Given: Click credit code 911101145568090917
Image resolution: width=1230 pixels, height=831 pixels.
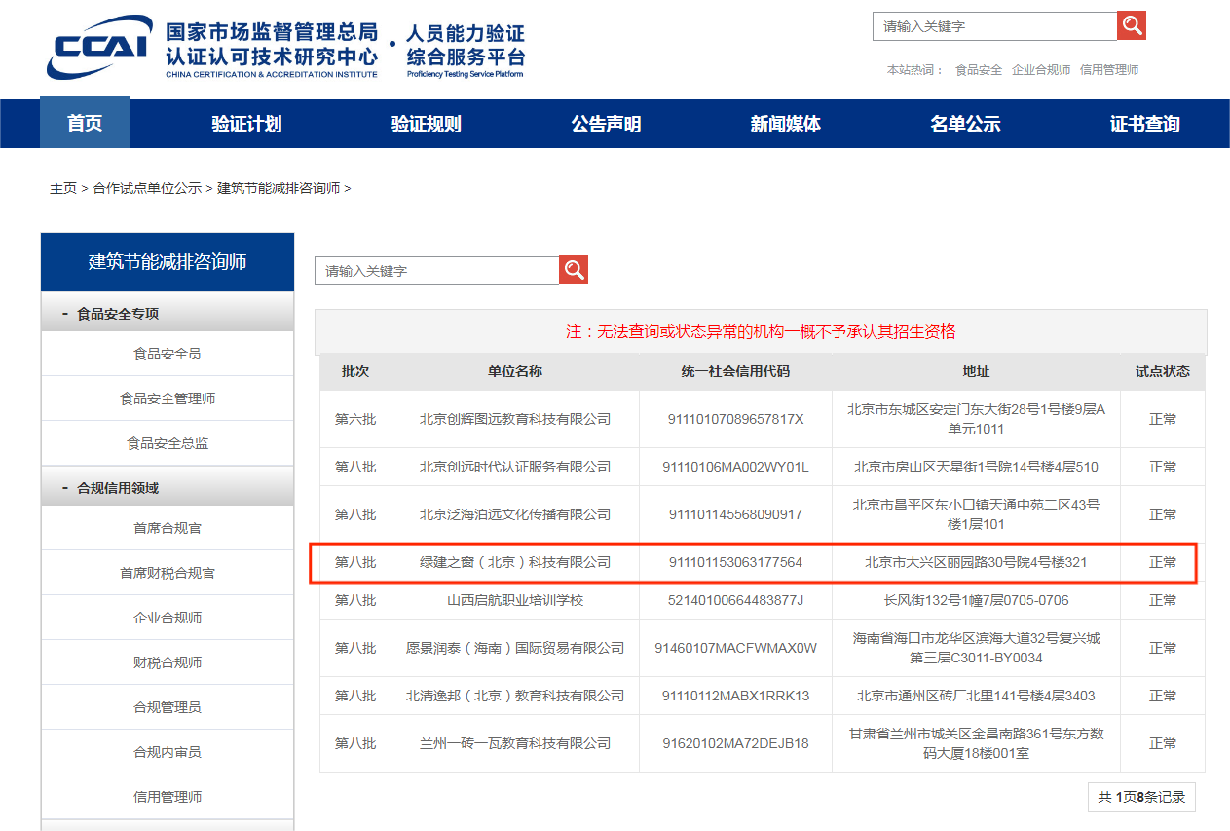Looking at the screenshot, I should (735, 514).
